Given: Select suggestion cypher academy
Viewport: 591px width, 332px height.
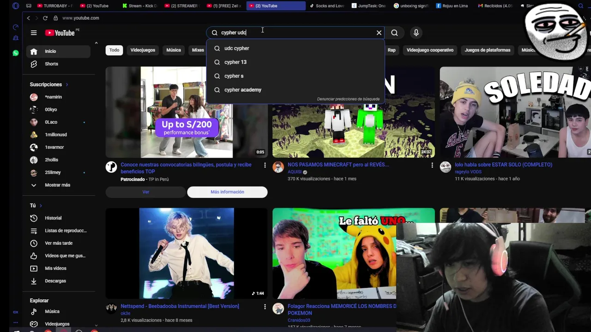Looking at the screenshot, I should [x=295, y=90].
